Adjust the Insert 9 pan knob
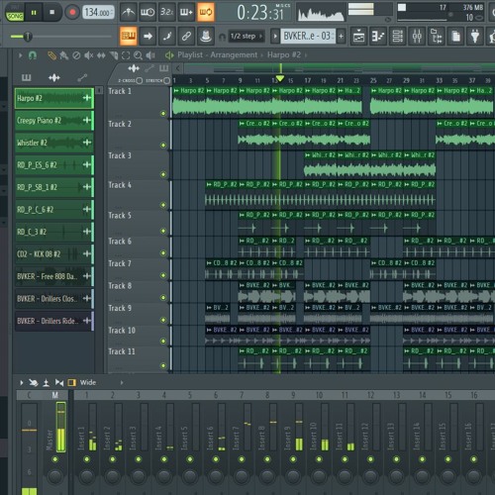This screenshot has width=495, height=495. [293, 476]
